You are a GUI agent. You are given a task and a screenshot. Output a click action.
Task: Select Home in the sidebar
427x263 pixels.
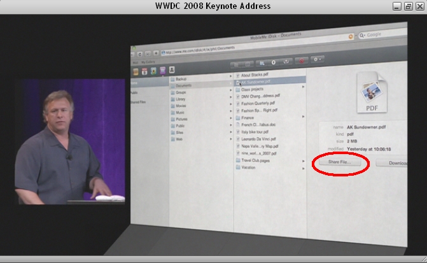(150, 83)
